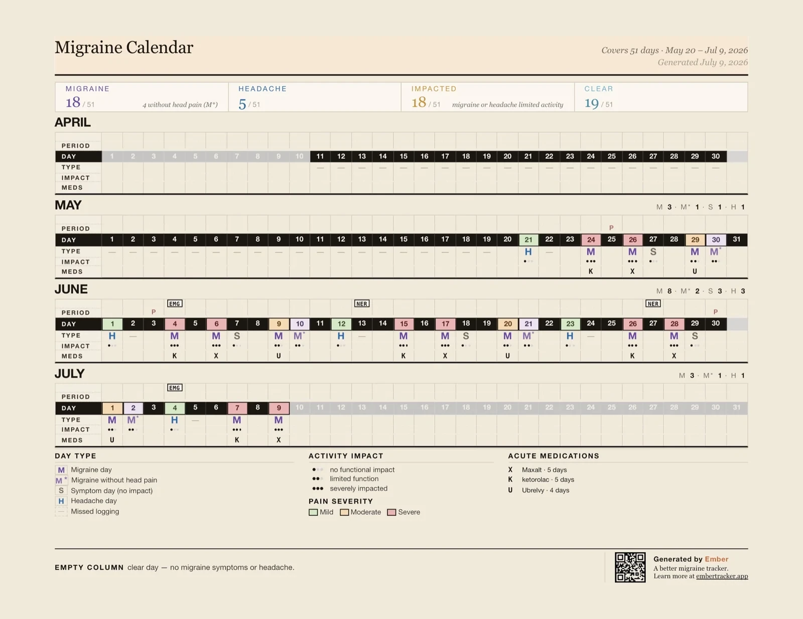The height and width of the screenshot is (619, 803).
Task: Click the U med entry under July 1
Action: point(112,440)
